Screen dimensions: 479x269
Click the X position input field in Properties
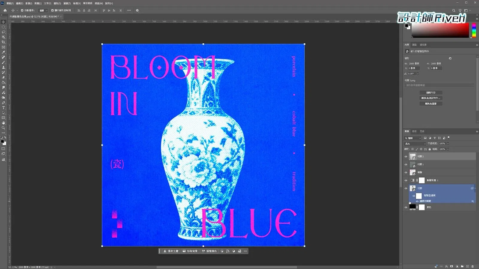(414, 68)
